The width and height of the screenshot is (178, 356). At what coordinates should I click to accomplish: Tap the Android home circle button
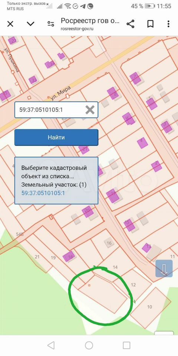pos(89,345)
